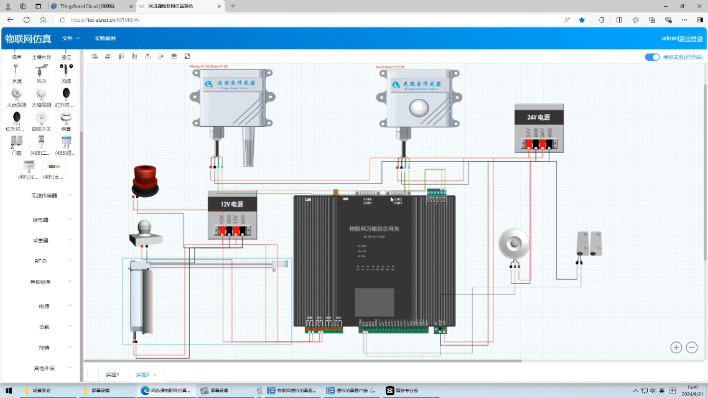Click the align left toolbar icon
Screen dimensions: 708x398
(x=95, y=57)
